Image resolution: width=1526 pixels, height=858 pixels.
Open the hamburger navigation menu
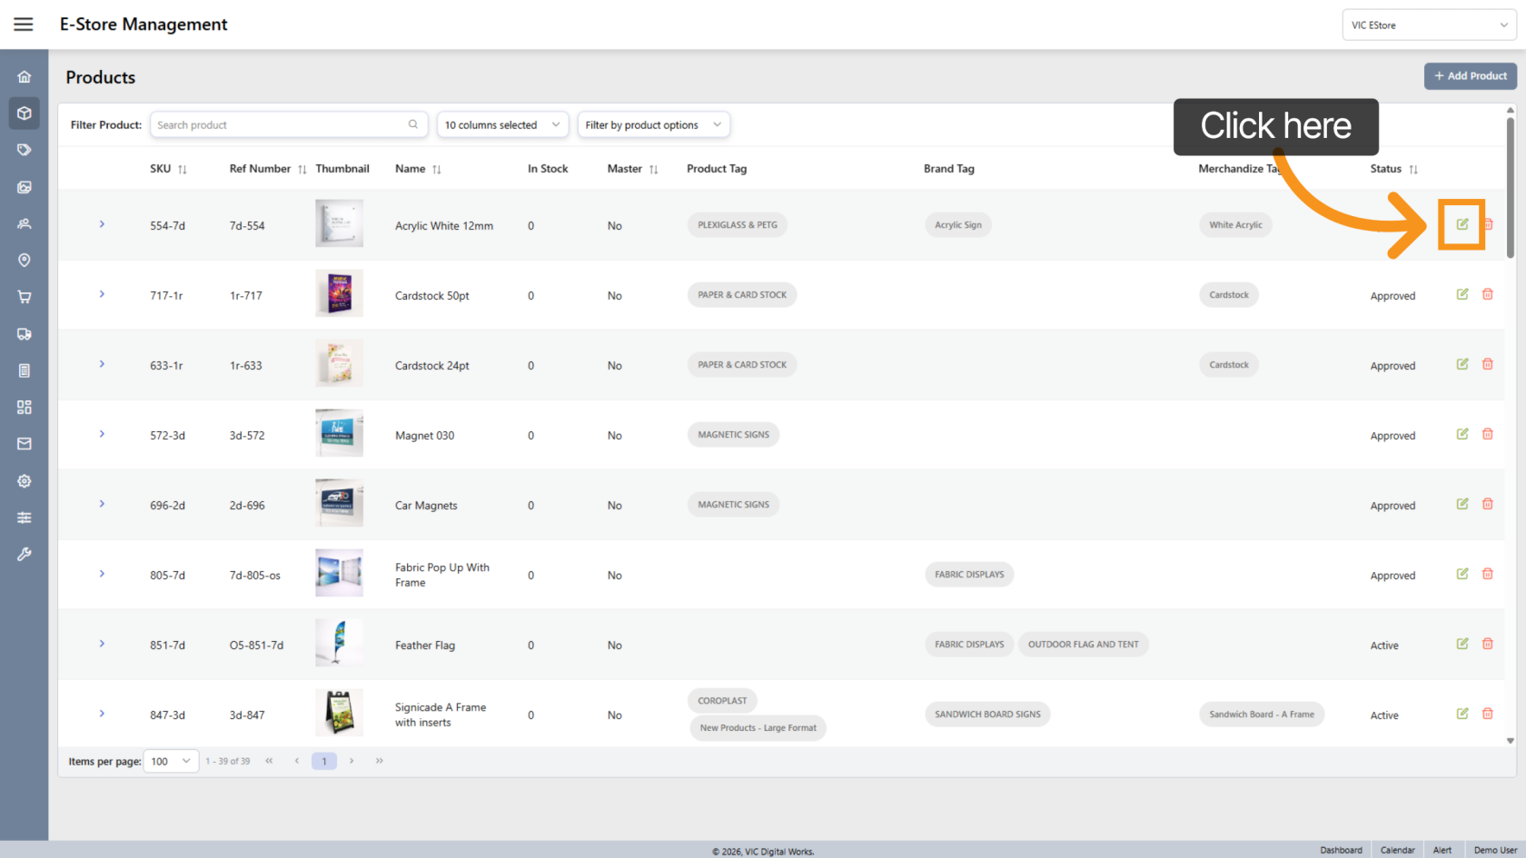24,25
